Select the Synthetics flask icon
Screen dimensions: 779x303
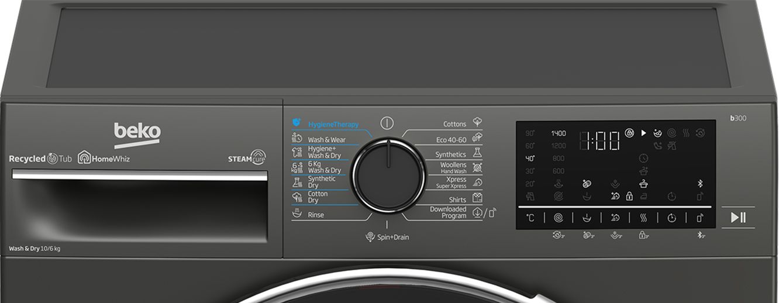[x=477, y=153]
